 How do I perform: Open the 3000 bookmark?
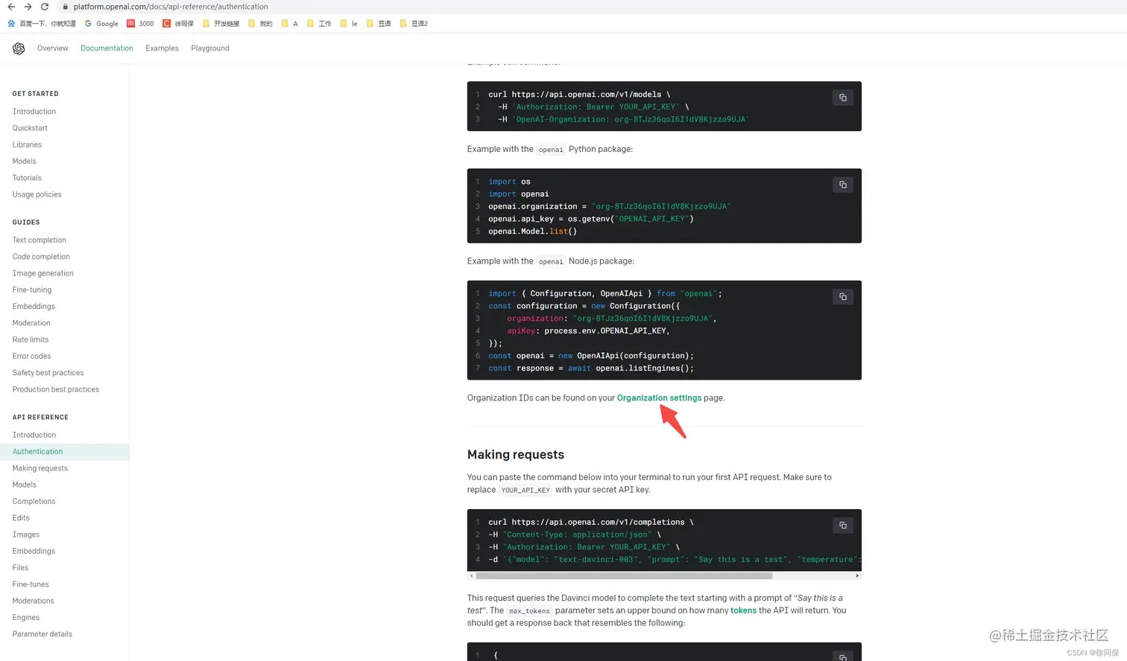pyautogui.click(x=140, y=24)
